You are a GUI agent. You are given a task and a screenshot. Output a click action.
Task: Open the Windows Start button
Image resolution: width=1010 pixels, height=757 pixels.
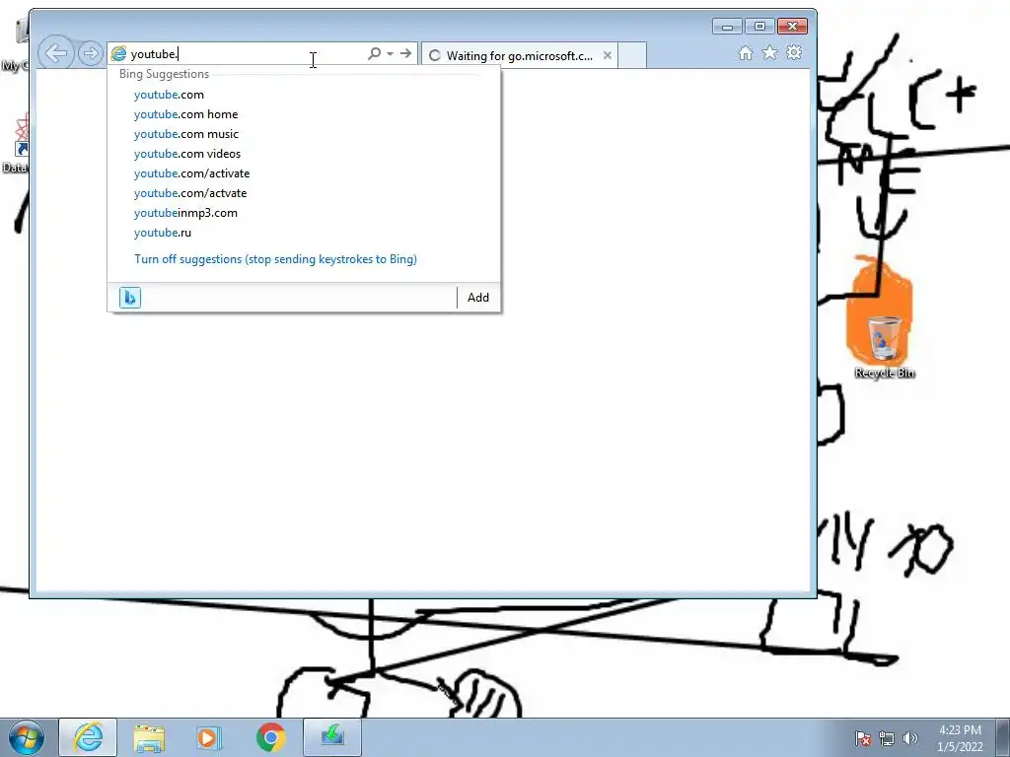tap(26, 737)
